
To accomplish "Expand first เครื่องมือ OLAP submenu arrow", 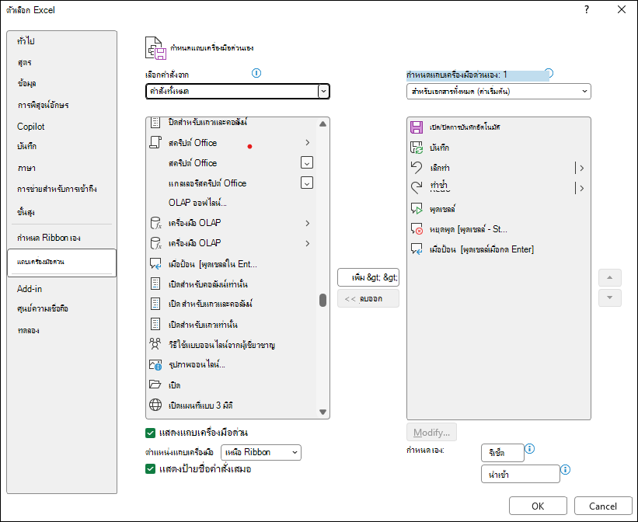I will click(308, 223).
